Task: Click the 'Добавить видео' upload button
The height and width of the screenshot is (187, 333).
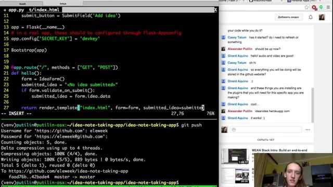Action: pyautogui.click(x=288, y=17)
